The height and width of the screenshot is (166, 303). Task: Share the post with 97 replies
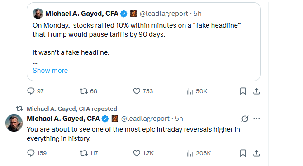click(x=256, y=91)
